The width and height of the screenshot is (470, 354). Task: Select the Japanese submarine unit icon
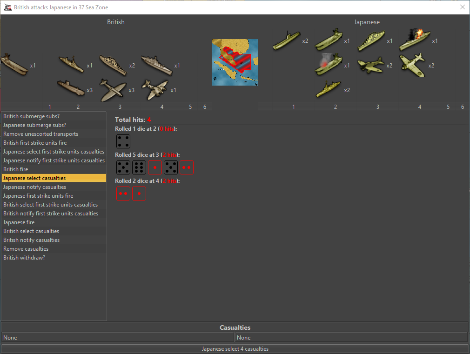286,40
